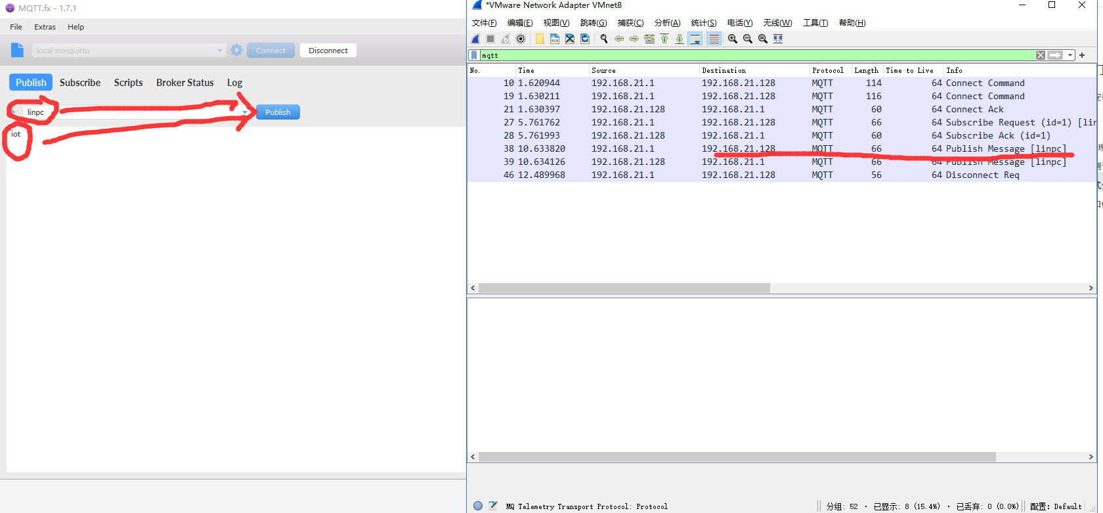The image size is (1103, 513).
Task: Click the Connect button in MQTT.fx
Action: (x=270, y=51)
